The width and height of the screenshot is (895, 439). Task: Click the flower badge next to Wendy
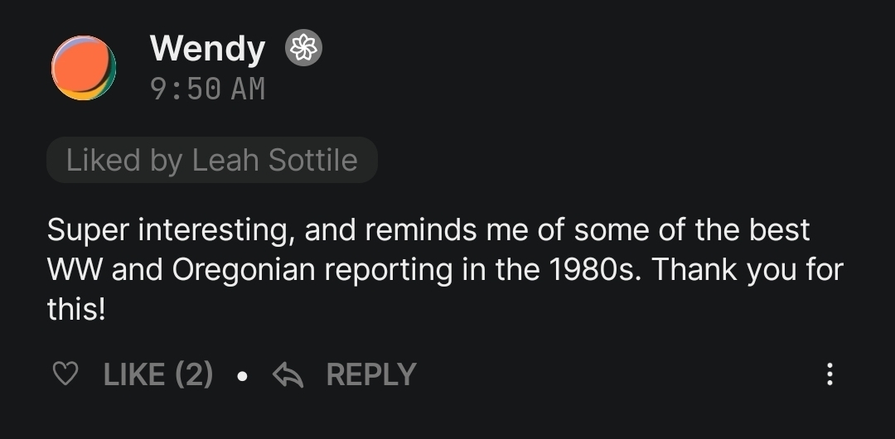pos(303,49)
